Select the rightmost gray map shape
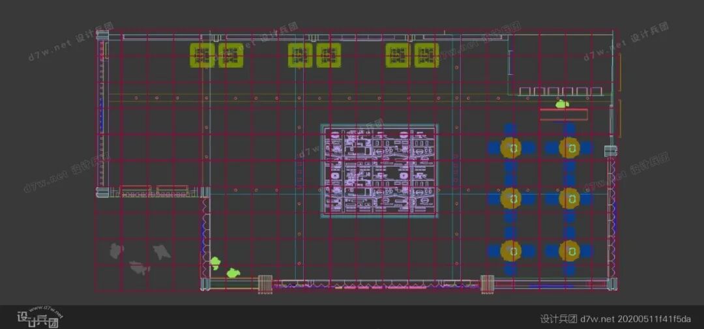This screenshot has width=704, height=329. click(x=162, y=252)
